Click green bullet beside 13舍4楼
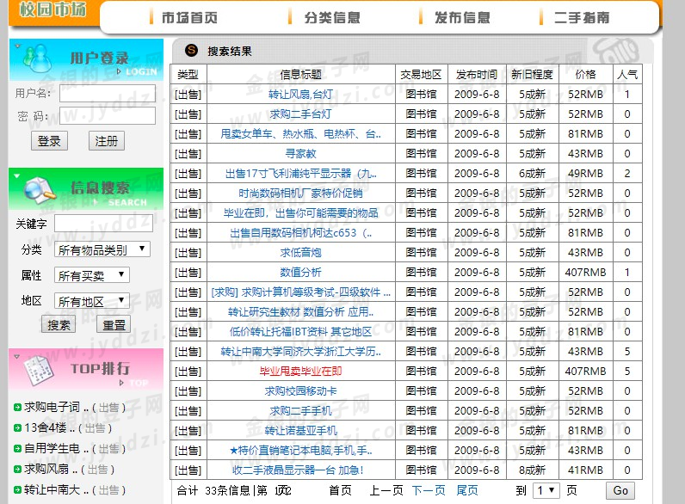The image size is (685, 504). point(17,428)
